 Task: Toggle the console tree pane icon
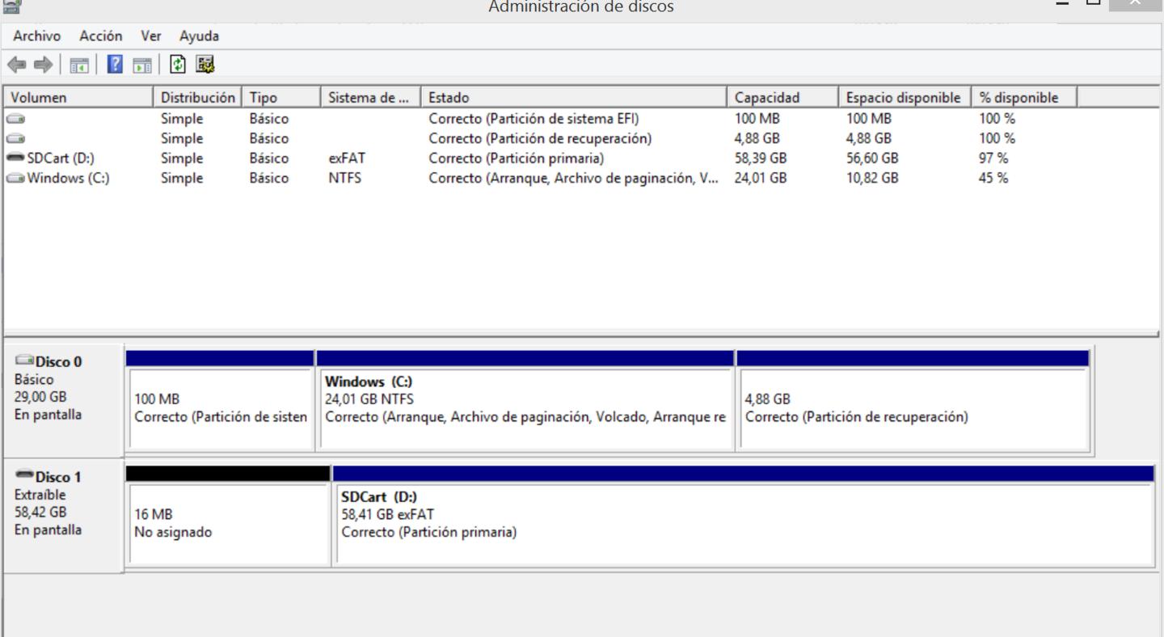point(79,65)
